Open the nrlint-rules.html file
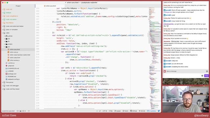This screenshot has height=118, width=210. pyautogui.click(x=15, y=58)
